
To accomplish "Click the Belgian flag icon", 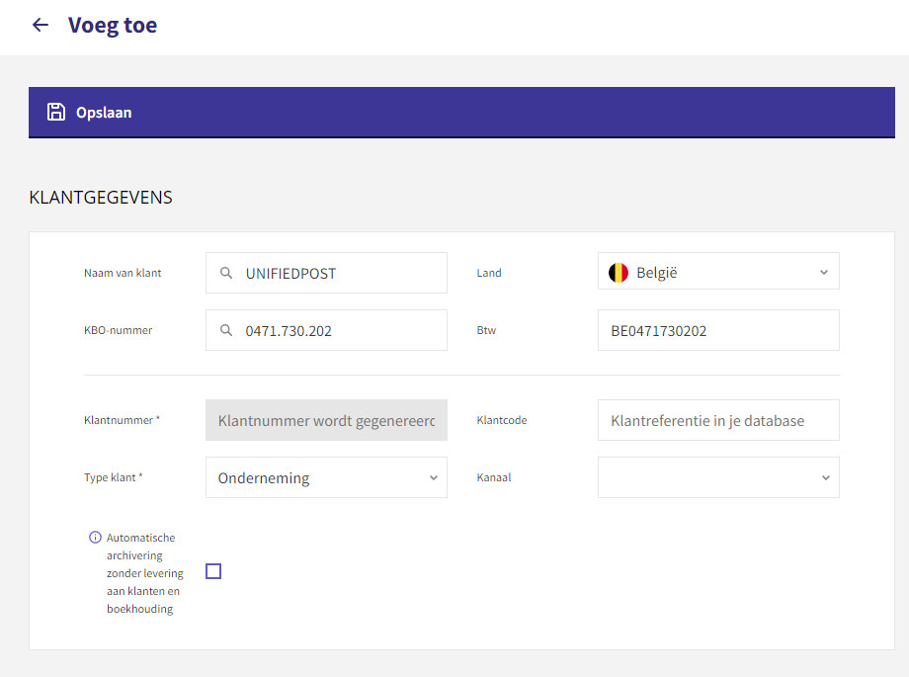I will pos(618,273).
